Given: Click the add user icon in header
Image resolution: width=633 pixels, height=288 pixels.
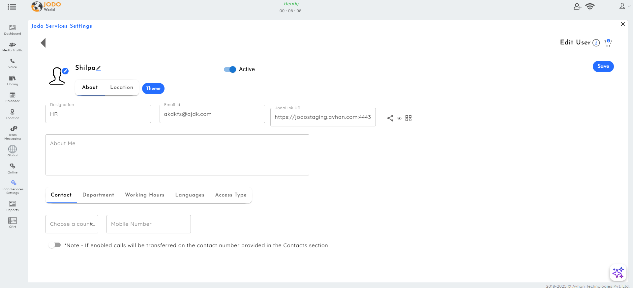Looking at the screenshot, I should pos(577,7).
